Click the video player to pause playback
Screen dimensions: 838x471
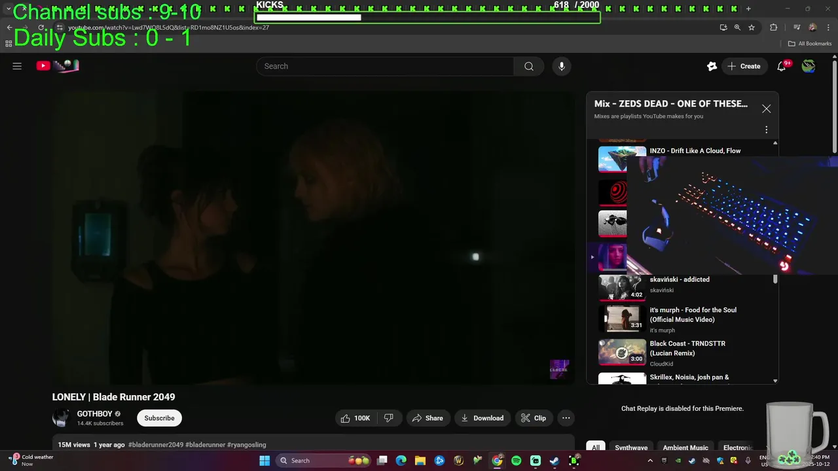tap(314, 237)
